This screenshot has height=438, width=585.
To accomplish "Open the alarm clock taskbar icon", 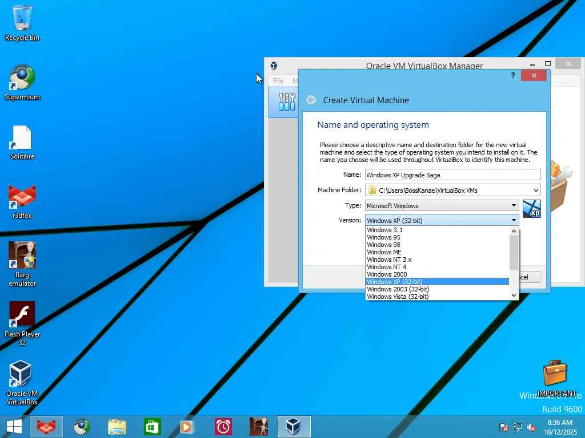I will [x=223, y=427].
